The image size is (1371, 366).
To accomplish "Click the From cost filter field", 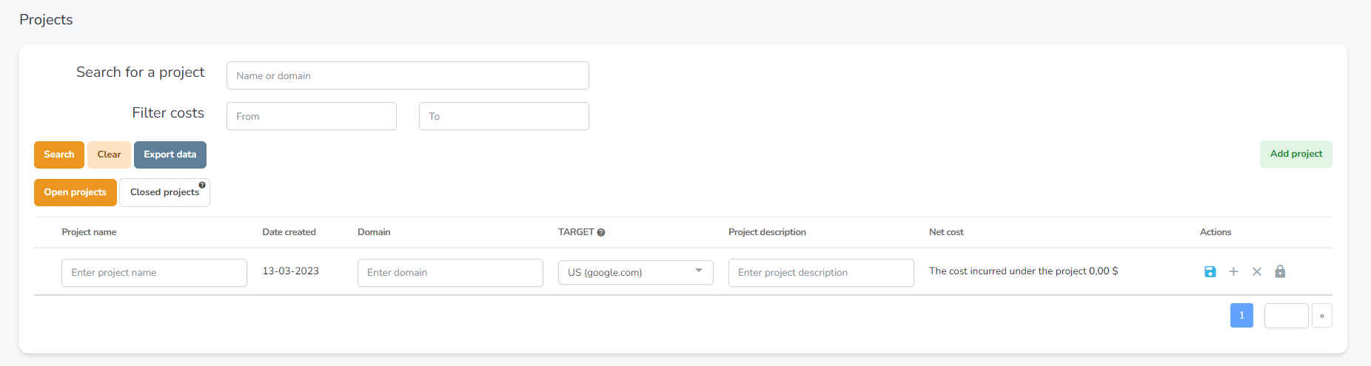I will click(312, 116).
